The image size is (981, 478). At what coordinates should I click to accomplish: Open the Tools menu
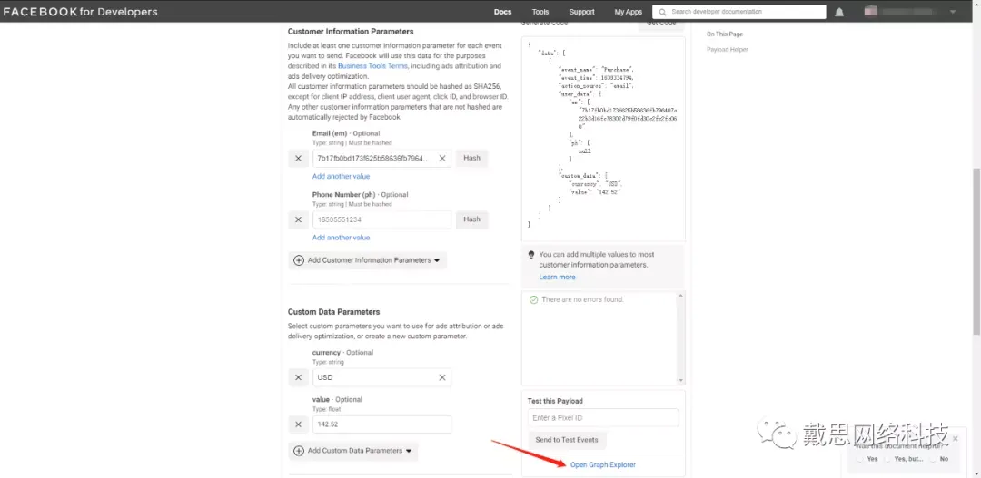540,12
